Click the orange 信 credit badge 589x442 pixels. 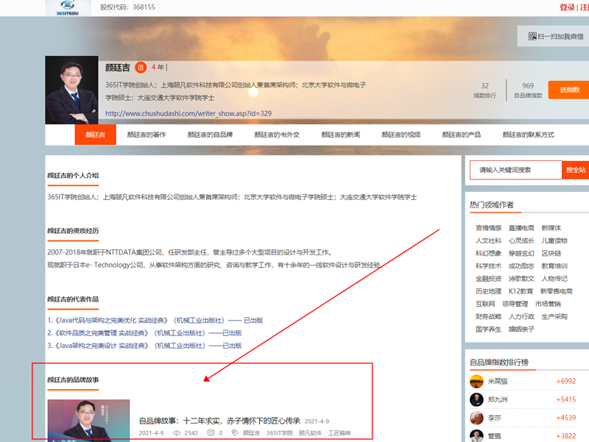coord(141,68)
